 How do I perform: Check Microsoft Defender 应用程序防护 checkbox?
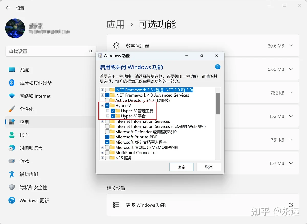tap(107, 132)
